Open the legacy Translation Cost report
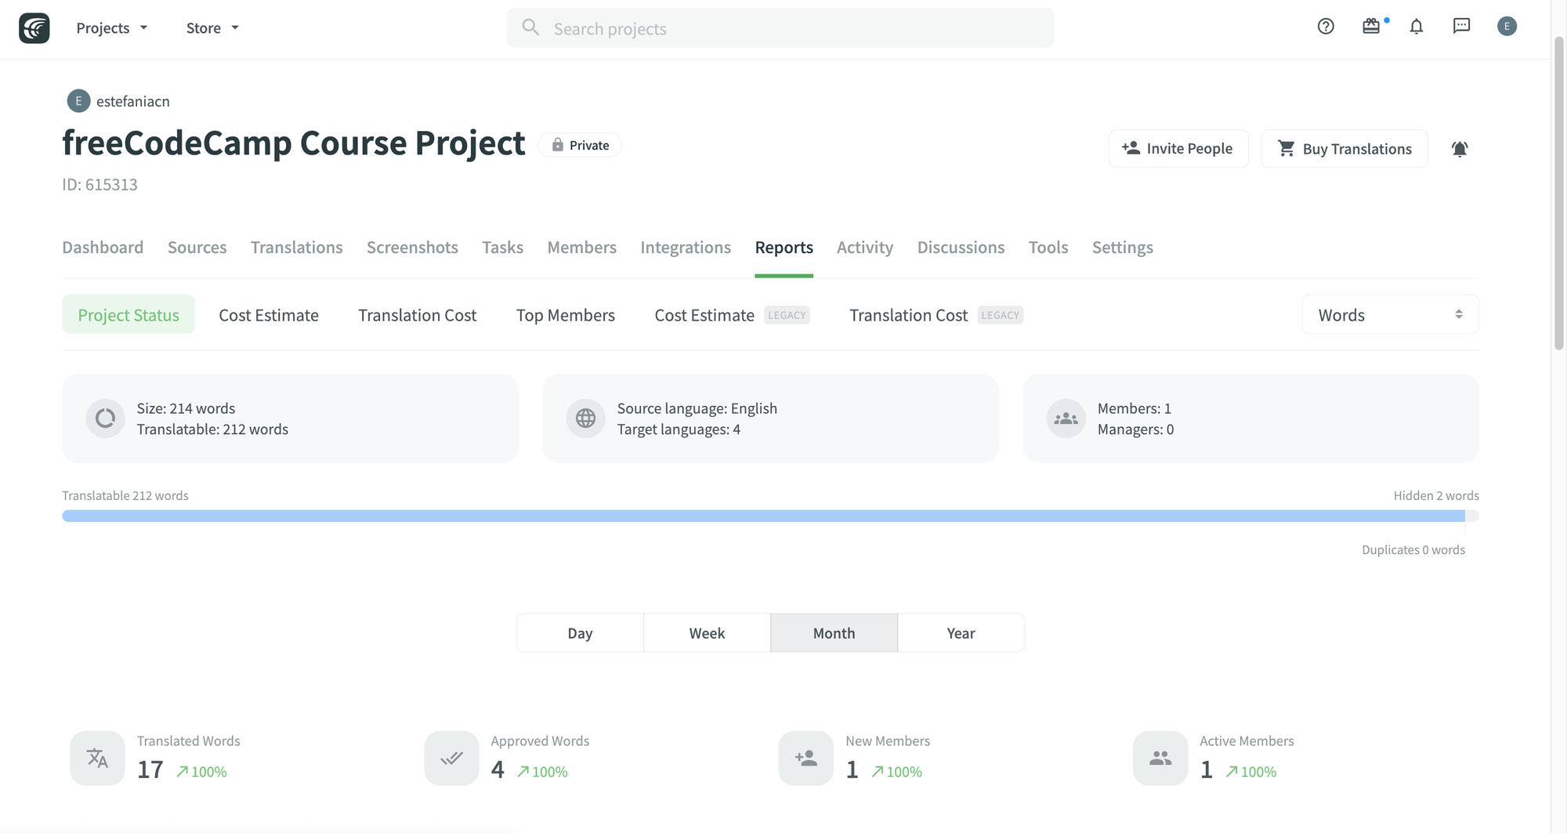Image resolution: width=1567 pixels, height=833 pixels. pyautogui.click(x=936, y=315)
